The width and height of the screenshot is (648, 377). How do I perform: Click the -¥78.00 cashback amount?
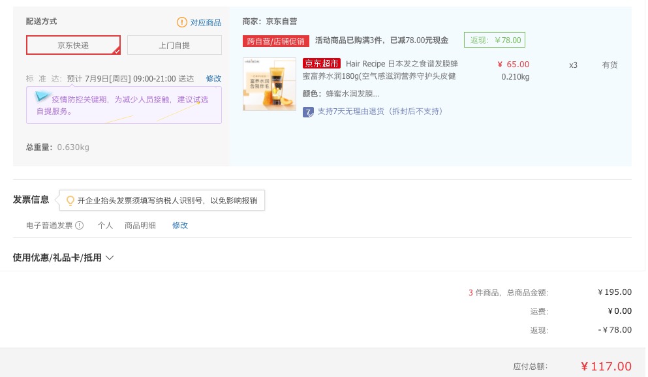point(615,330)
